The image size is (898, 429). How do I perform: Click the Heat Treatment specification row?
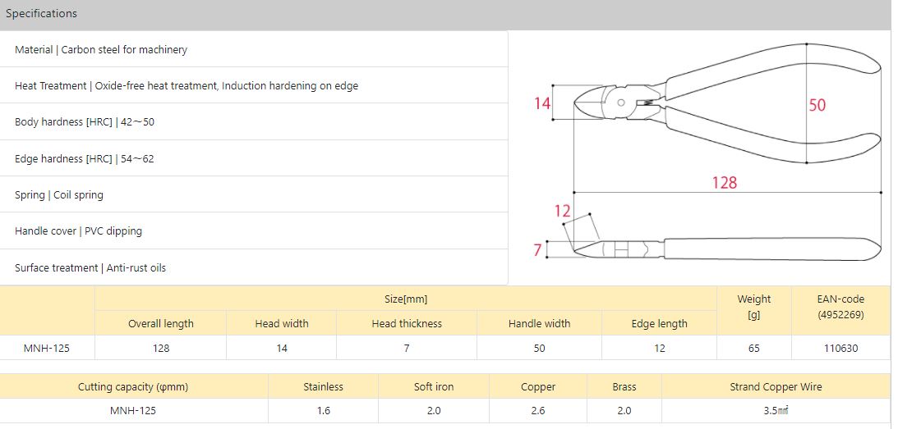[x=187, y=86]
